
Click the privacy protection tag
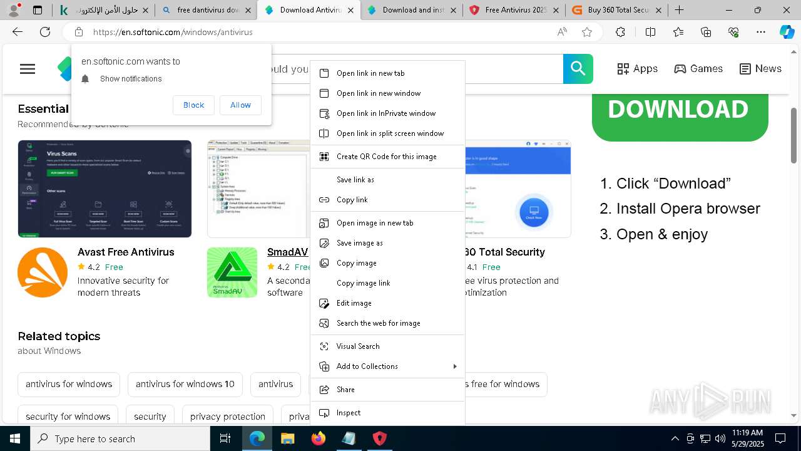point(228,417)
